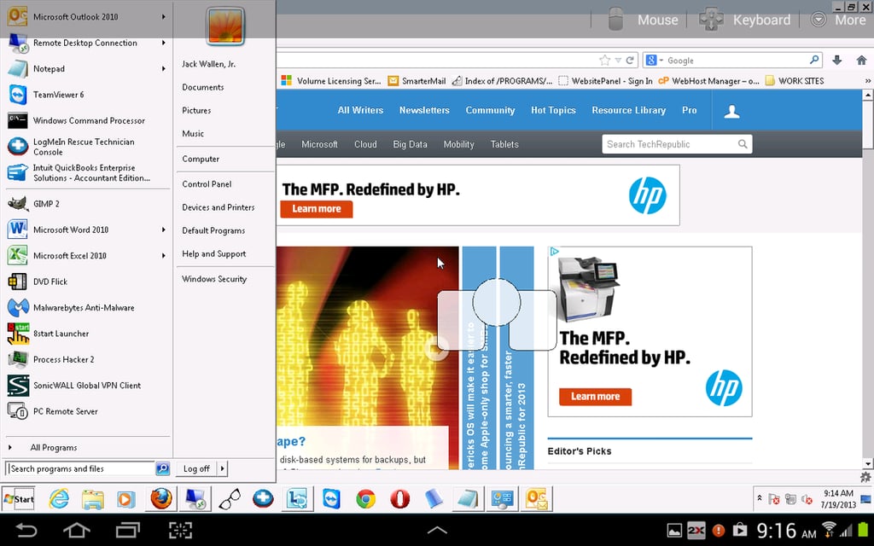
Task: Toggle the Mouse mode in top overlay
Action: tap(643, 20)
